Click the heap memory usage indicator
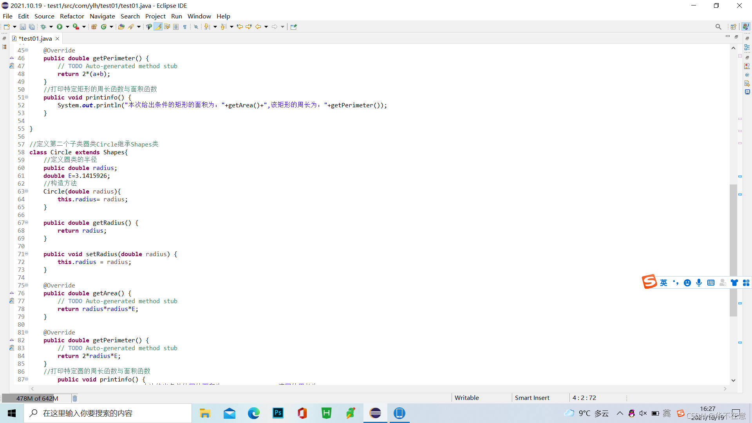Screen dimensions: 752x423 37,398
